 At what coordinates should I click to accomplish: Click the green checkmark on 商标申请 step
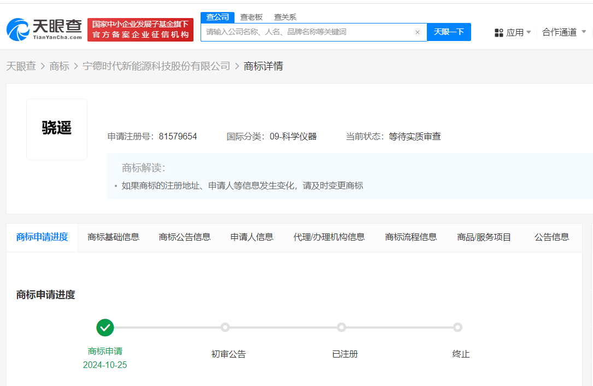click(105, 327)
